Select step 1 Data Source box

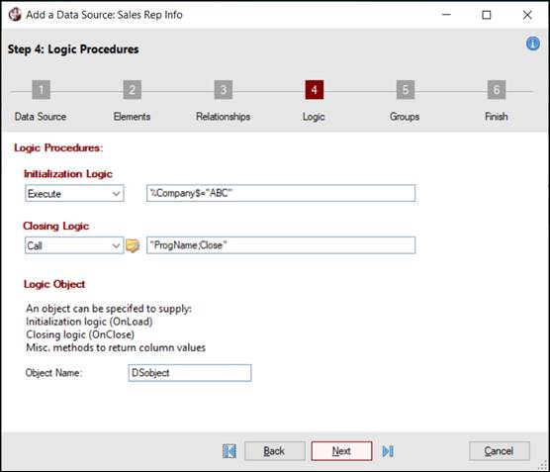pyautogui.click(x=41, y=90)
